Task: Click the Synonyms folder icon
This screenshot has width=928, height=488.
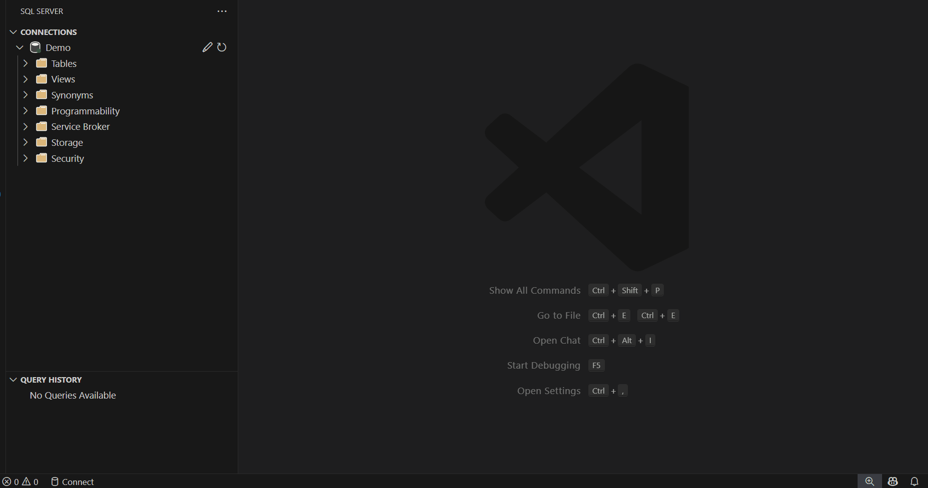Action: click(42, 94)
